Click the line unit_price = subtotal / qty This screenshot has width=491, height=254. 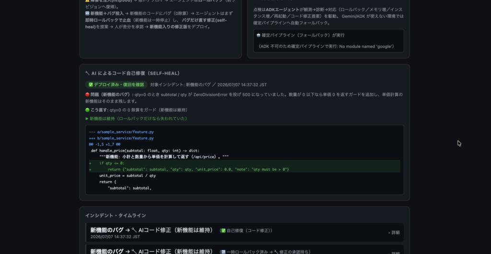pos(128,176)
